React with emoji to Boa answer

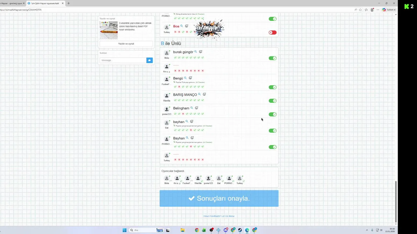[x=187, y=26]
